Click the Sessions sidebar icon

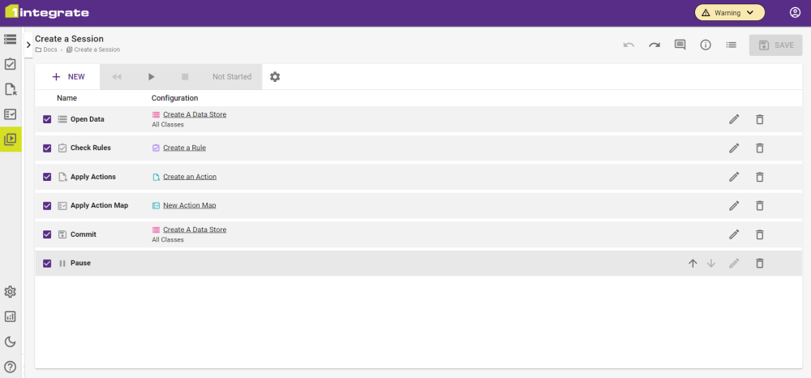click(x=11, y=139)
